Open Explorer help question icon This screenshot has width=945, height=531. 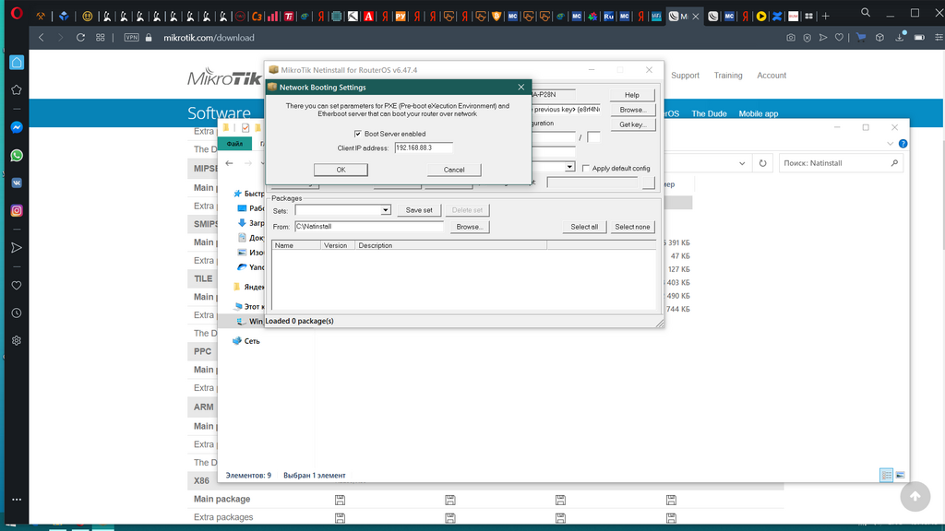[903, 144]
